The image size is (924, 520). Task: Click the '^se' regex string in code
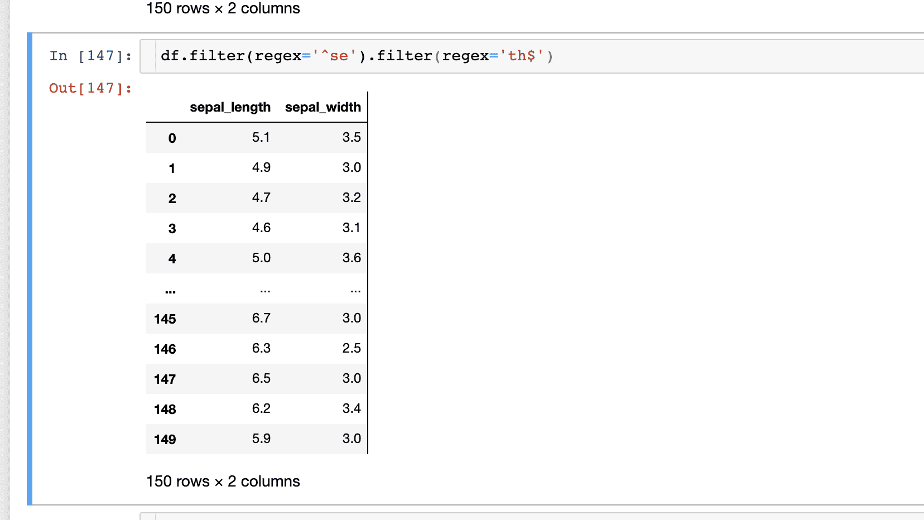[334, 56]
